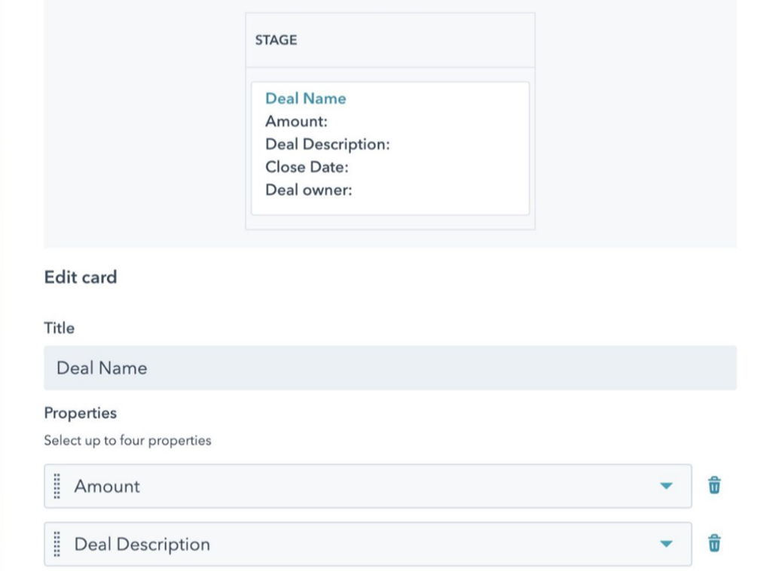Click the Deal Description: line in preview card
776x571 pixels.
(x=328, y=144)
